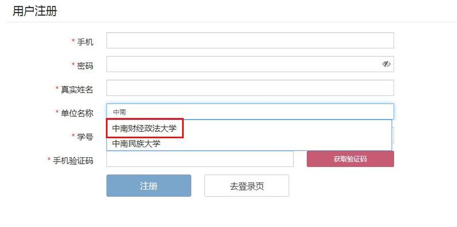Click the 密码 field label
This screenshot has width=457, height=227.
point(85,66)
